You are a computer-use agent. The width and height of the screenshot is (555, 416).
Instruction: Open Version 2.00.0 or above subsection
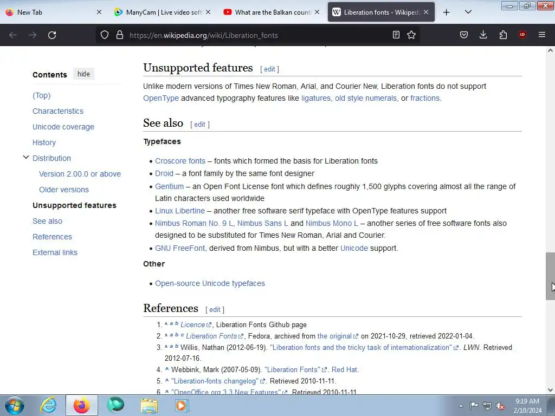pyautogui.click(x=80, y=174)
